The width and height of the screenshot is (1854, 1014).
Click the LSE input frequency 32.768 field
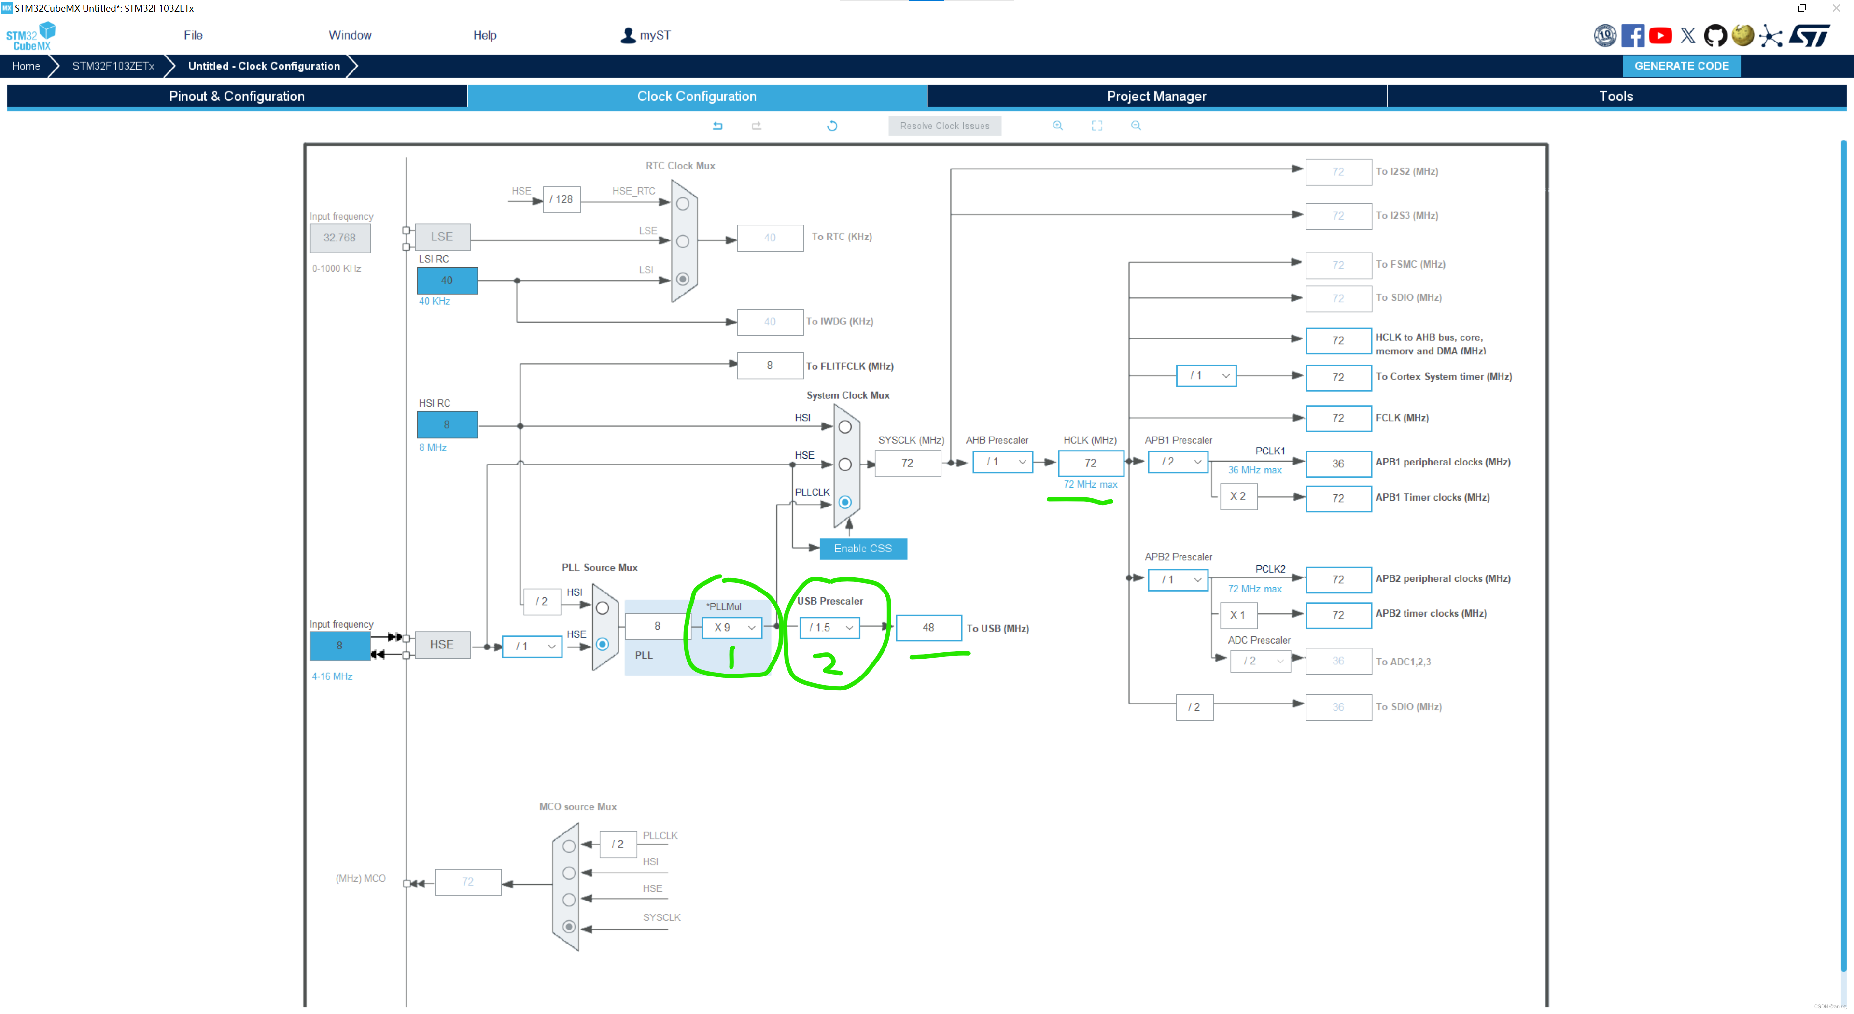tap(340, 238)
